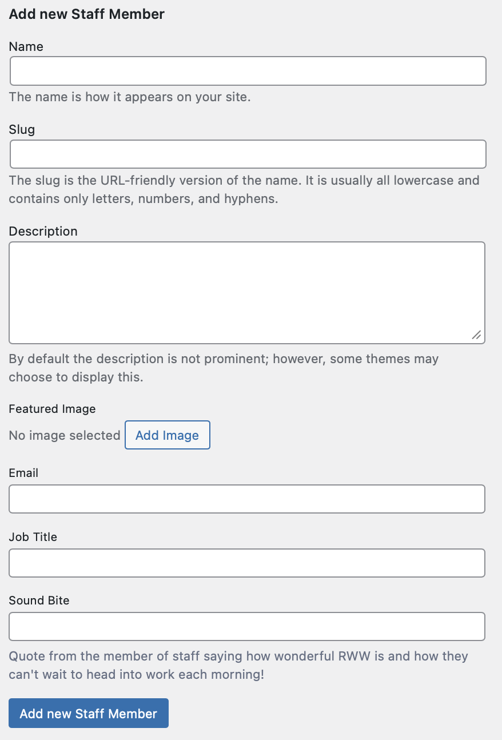Image resolution: width=502 pixels, height=740 pixels.
Task: Click the Email input field
Action: [246, 499]
